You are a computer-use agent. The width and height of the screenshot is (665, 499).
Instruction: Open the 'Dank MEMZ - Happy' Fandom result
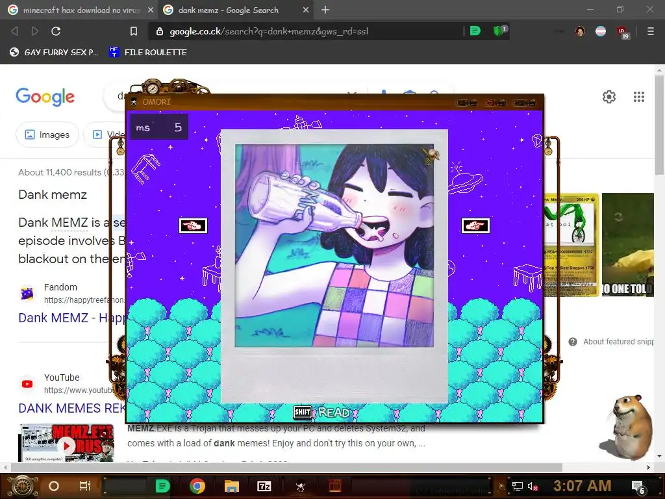click(x=72, y=318)
